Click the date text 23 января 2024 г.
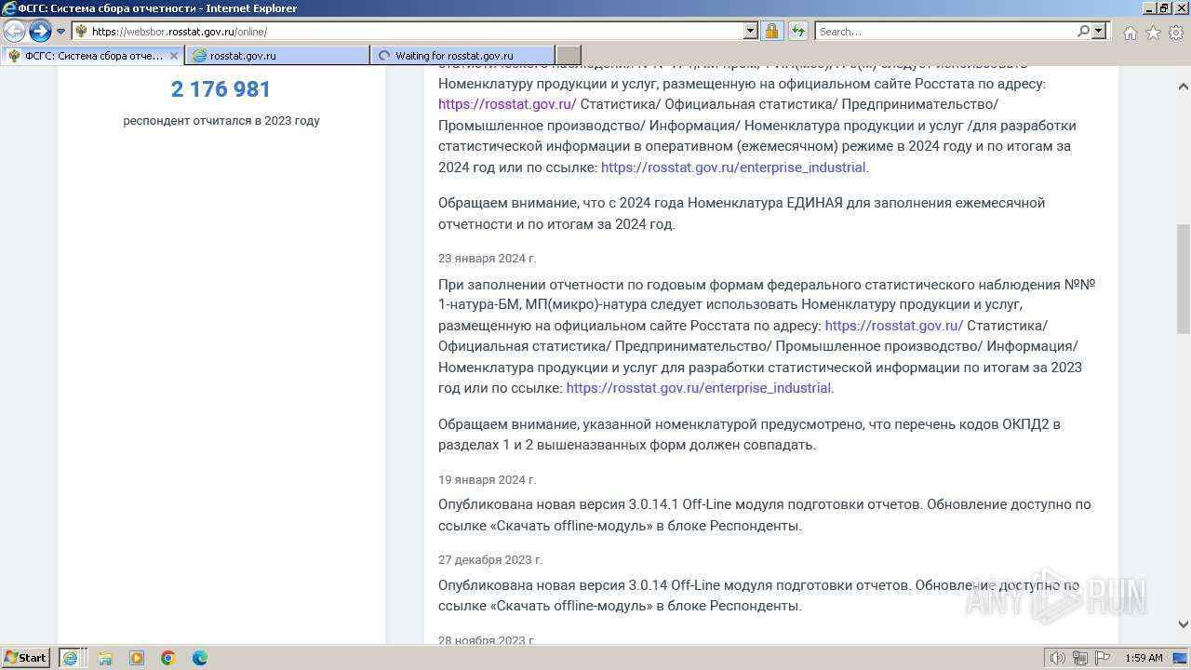The height and width of the screenshot is (670, 1191). [488, 259]
